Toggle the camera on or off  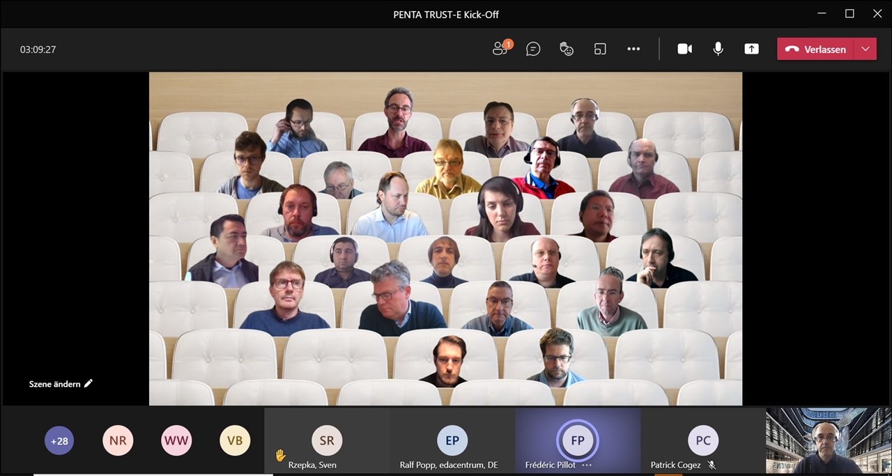(685, 49)
